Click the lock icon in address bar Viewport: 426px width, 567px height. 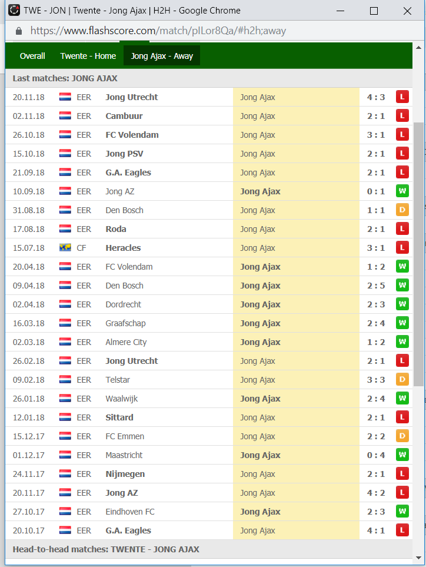(x=19, y=31)
